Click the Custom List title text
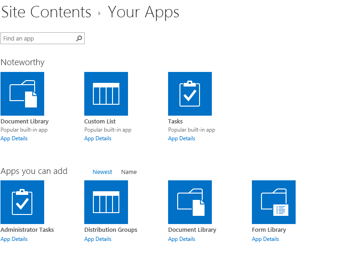Screen dimensions: 338x255 (x=100, y=122)
